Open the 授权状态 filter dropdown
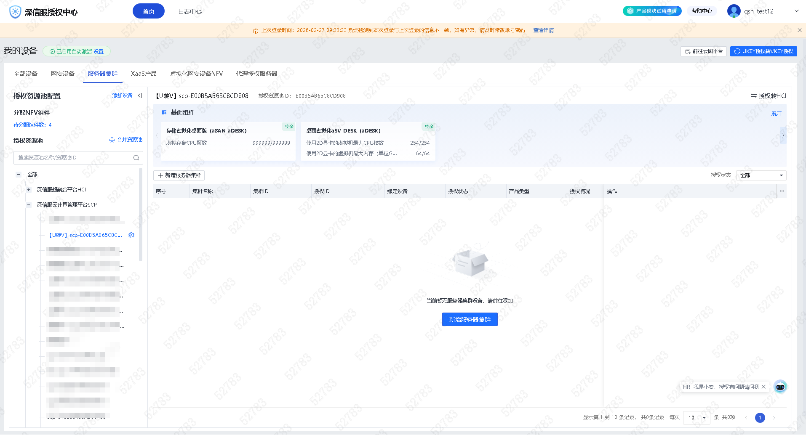Image resolution: width=806 pixels, height=435 pixels. click(x=761, y=175)
